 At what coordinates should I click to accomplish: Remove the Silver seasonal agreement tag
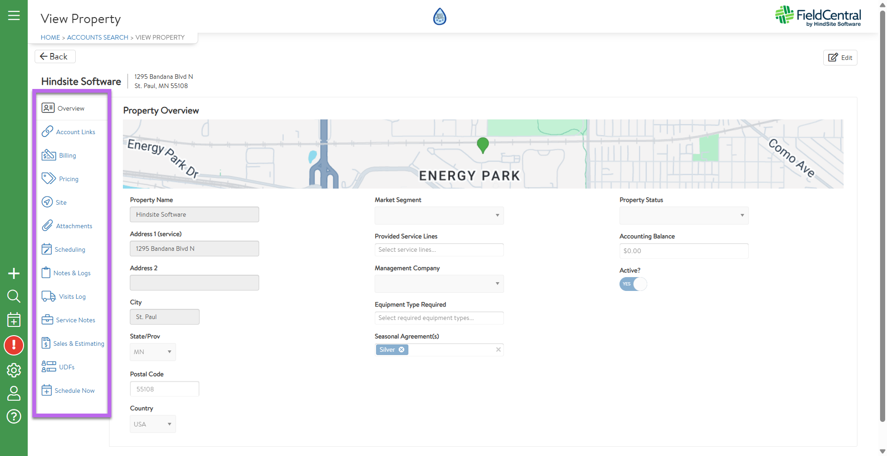point(401,349)
